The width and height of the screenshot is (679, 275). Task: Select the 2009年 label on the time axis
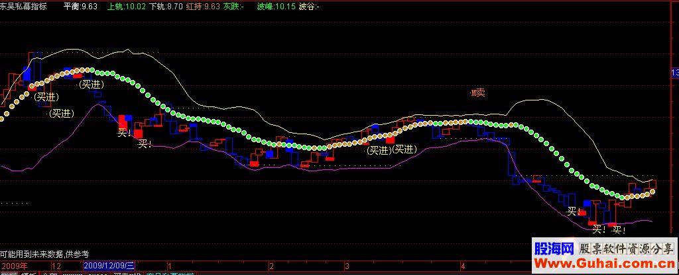14,265
